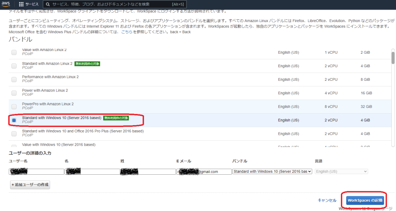
Task: Click the free tier badge on Windows 10
Action: click(x=116, y=118)
